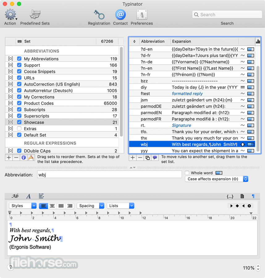The height and width of the screenshot is (278, 265).
Task: Click the Abbreviation text field
Action: pyautogui.click(x=109, y=175)
